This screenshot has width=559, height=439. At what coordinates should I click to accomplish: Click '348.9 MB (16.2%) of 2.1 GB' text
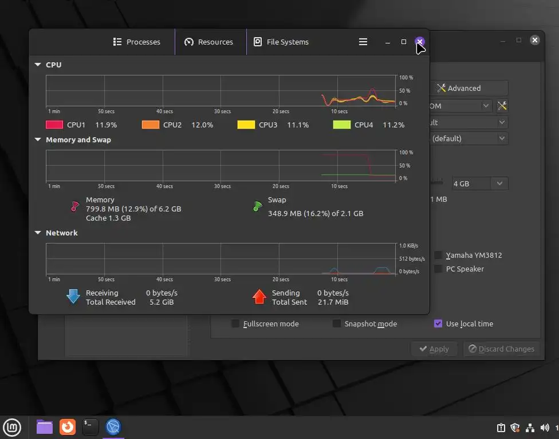pos(316,213)
